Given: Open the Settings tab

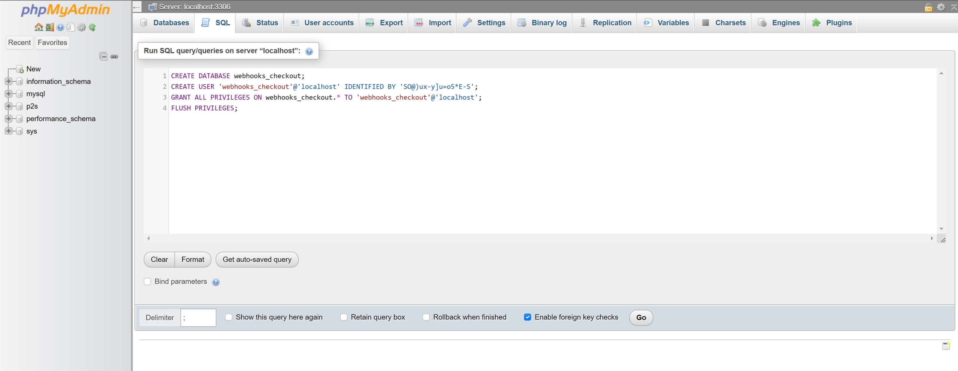Looking at the screenshot, I should [483, 23].
